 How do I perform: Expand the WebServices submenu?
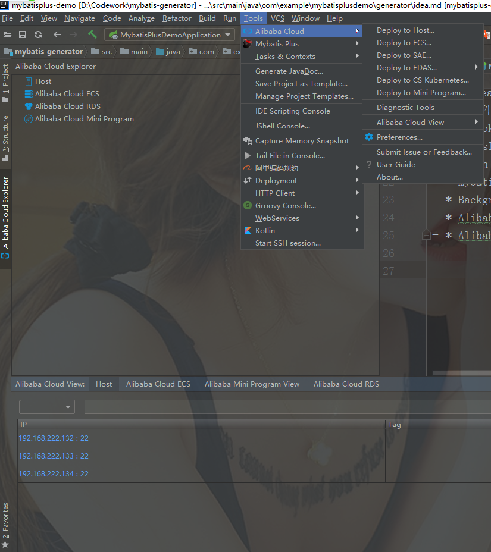(302, 218)
